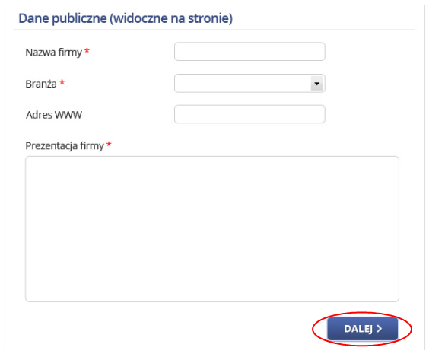The height and width of the screenshot is (357, 429).
Task: Click the left edge of Nazwa firmy field
Action: (x=179, y=52)
